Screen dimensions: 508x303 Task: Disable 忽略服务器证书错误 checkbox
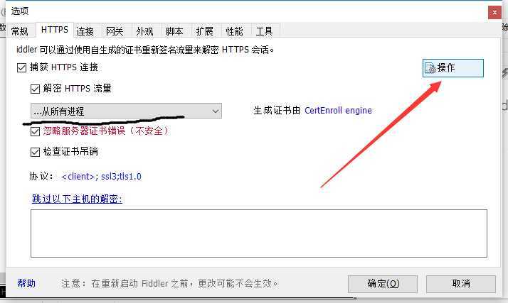(x=35, y=131)
